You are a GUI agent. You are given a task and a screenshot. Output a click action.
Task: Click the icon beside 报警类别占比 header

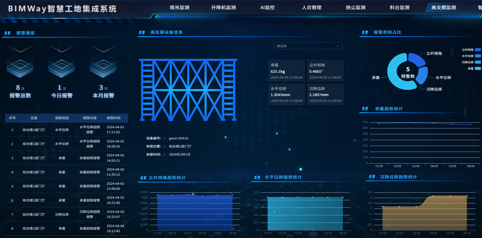pos(365,32)
